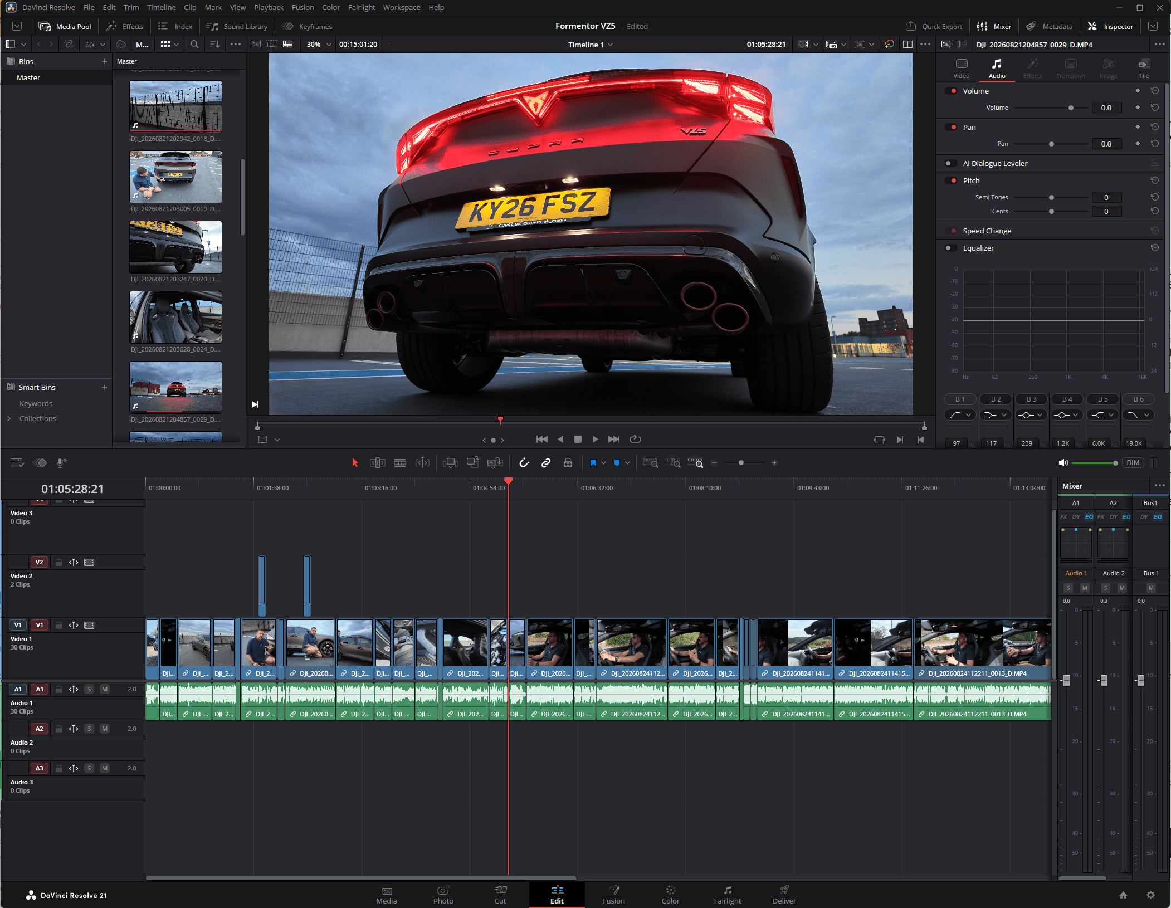Open the File menu
Viewport: 1171px width, 908px height.
[x=89, y=7]
